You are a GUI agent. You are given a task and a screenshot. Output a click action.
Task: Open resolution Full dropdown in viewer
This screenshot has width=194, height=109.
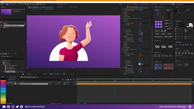38,74
